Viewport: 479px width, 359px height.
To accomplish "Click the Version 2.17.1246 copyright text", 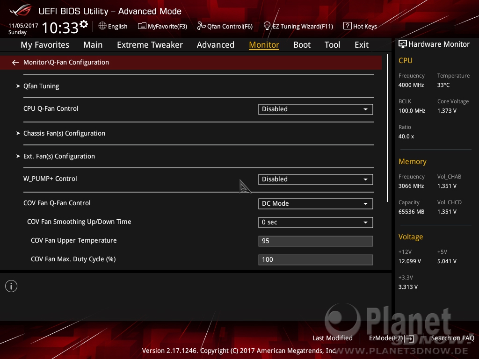I will point(239,351).
